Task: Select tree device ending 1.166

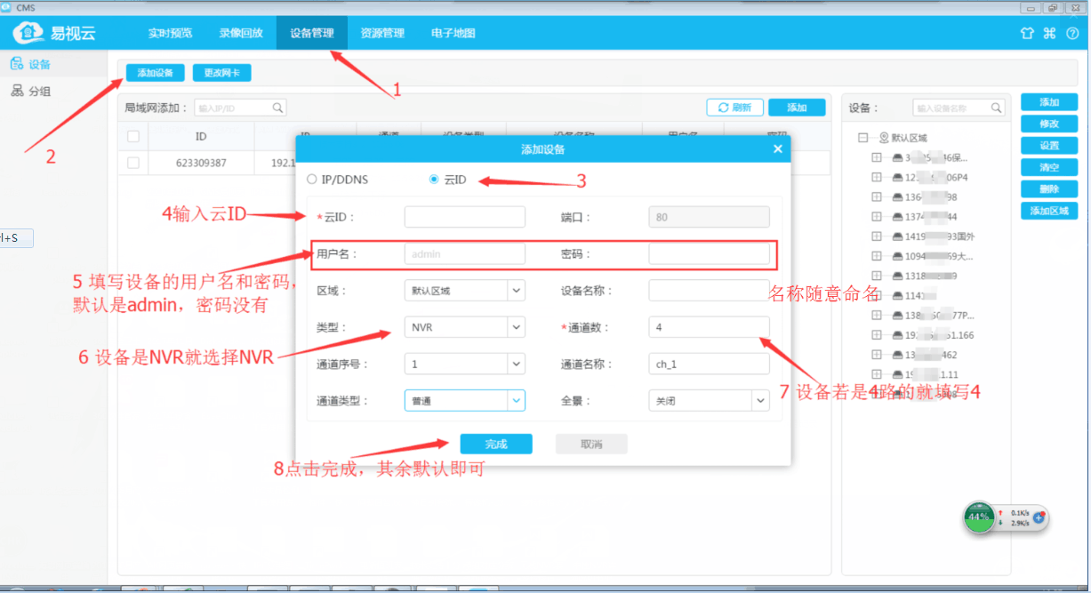Action: coord(940,335)
